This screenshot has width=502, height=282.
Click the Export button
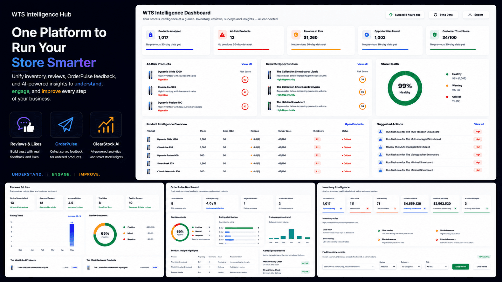(476, 15)
